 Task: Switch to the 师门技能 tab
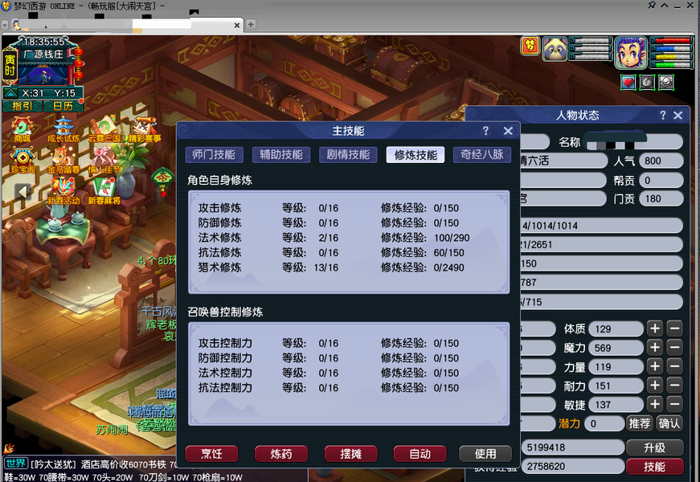[214, 155]
